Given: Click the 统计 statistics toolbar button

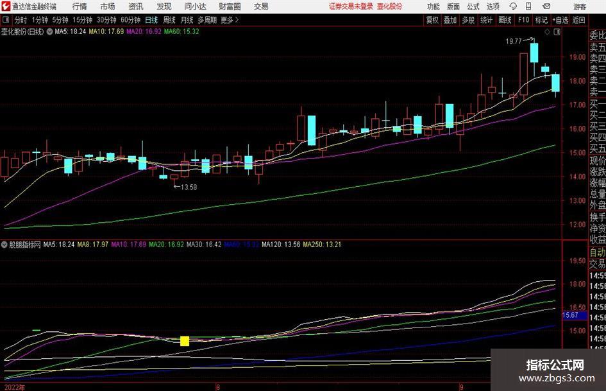Looking at the screenshot, I should click(x=486, y=20).
